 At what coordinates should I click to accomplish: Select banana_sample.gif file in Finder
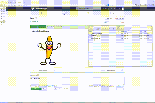(x=97, y=33)
